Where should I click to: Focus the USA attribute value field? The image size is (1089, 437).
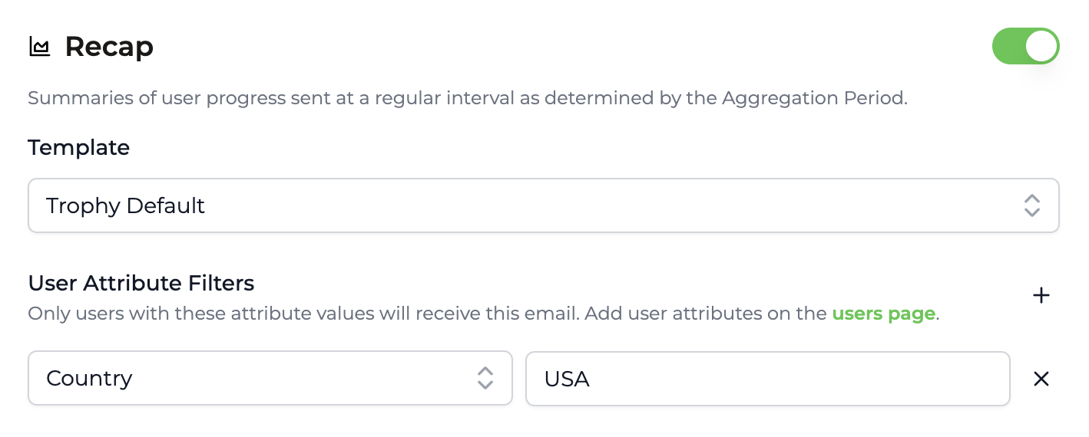click(766, 378)
